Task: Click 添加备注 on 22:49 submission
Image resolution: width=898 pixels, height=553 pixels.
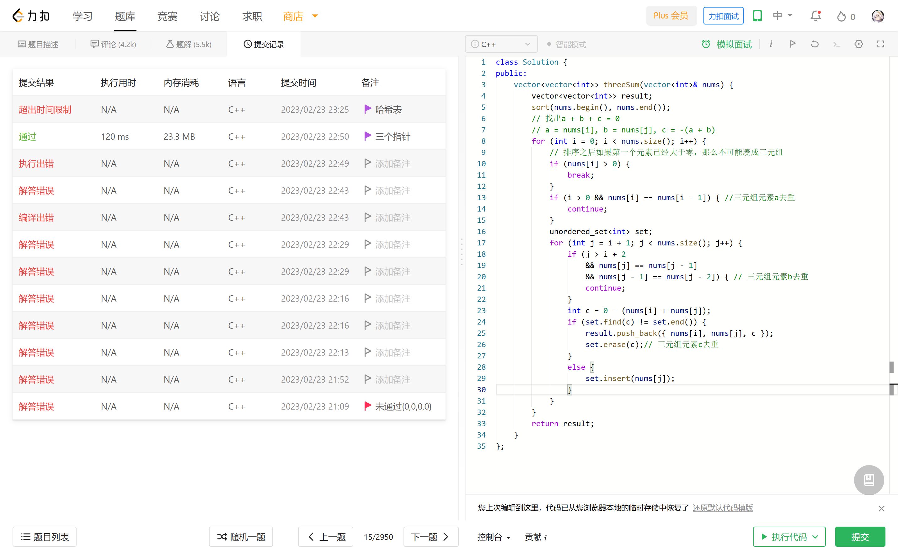Action: (393, 164)
